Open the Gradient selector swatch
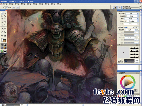The width and height of the screenshot is (142, 106). (x=5, y=45)
